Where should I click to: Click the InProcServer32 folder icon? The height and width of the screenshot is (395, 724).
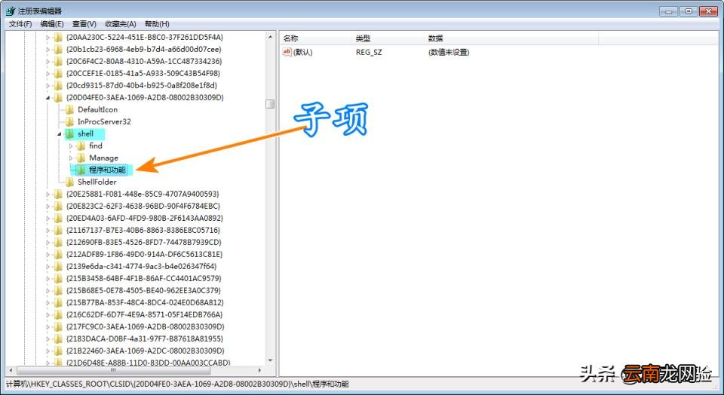(69, 122)
